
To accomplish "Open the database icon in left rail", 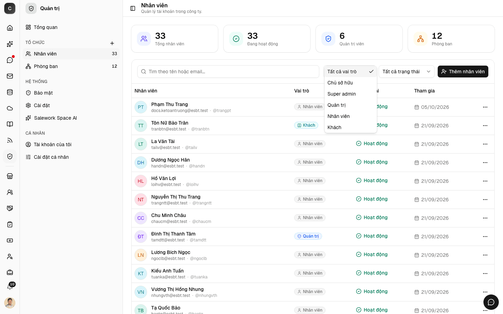I will (x=10, y=92).
